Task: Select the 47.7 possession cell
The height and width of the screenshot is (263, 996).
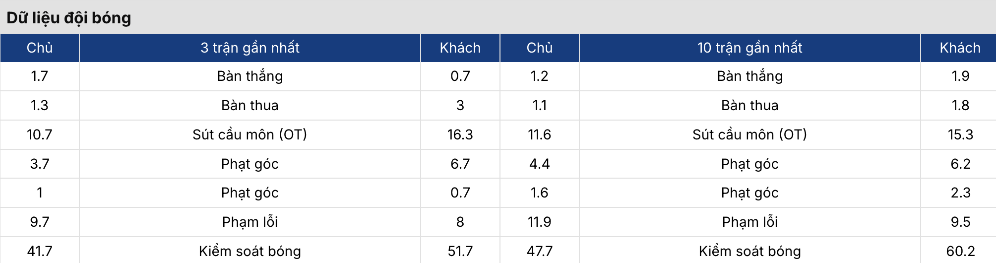Action: coord(539,251)
